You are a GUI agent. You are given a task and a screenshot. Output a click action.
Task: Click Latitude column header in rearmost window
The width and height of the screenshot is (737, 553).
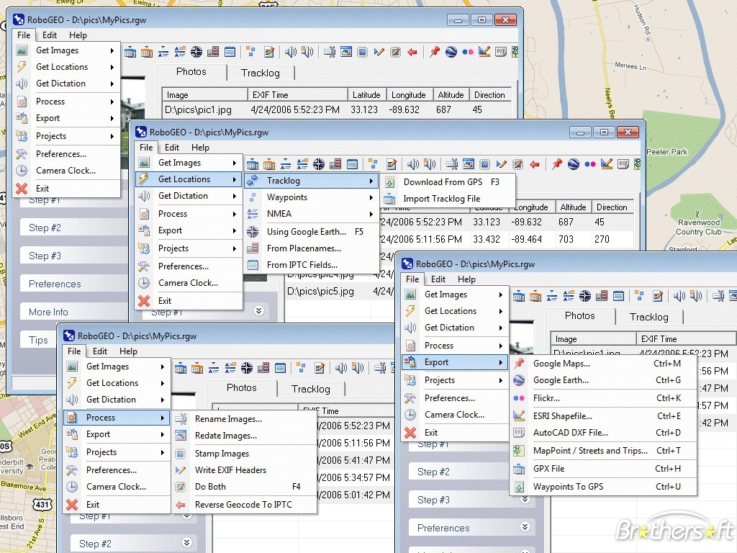click(367, 95)
